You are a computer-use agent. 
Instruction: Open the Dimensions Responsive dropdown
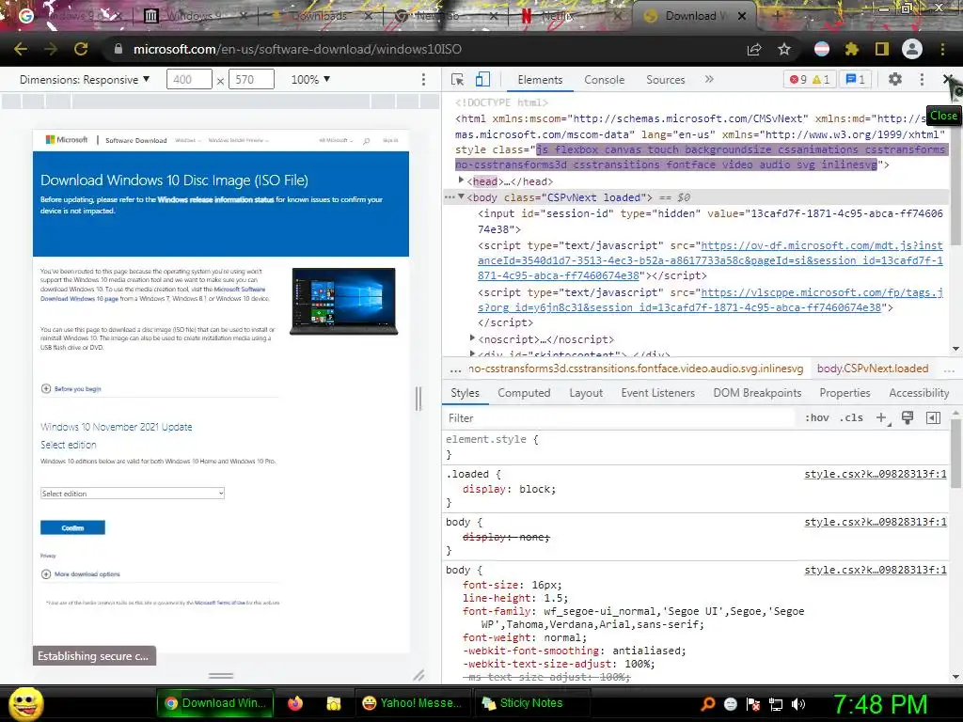(85, 79)
